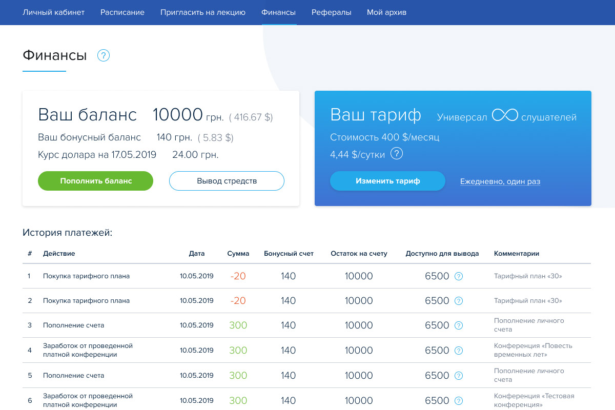
Task: Click withdrawal help icon in row 3
Action: click(459, 325)
